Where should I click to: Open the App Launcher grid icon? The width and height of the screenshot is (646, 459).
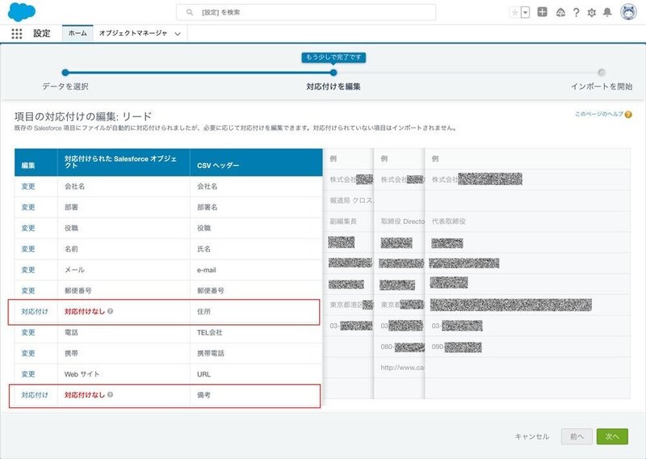(16, 33)
